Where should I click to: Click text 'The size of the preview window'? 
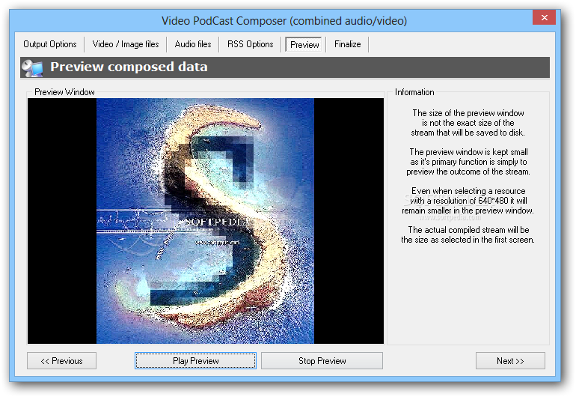click(x=468, y=113)
